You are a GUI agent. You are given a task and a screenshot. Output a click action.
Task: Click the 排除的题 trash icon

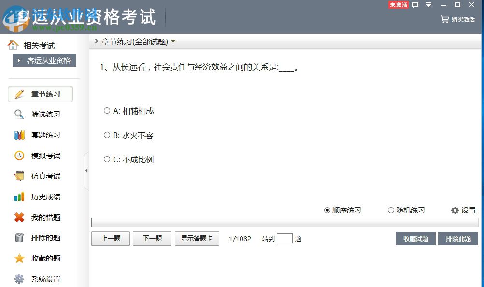19,238
